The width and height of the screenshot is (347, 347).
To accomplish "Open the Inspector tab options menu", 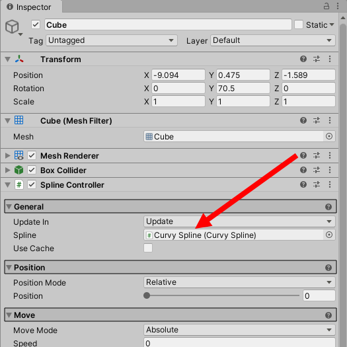I will pos(338,6).
